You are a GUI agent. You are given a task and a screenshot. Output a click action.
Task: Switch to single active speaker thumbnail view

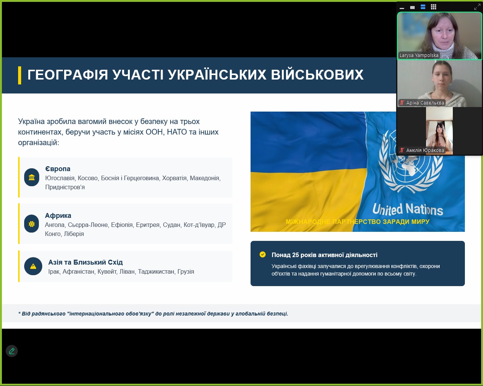coord(412,7)
